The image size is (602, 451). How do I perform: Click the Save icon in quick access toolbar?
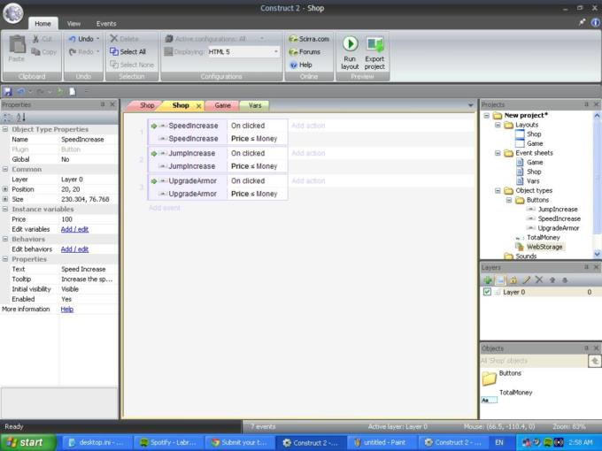(7, 92)
